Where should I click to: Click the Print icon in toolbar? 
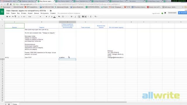click(x=7, y=17)
